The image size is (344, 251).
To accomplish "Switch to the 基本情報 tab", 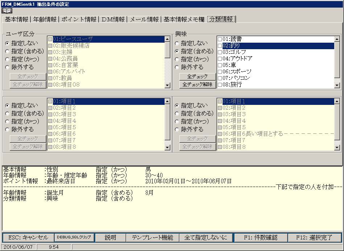I will click(x=16, y=20).
